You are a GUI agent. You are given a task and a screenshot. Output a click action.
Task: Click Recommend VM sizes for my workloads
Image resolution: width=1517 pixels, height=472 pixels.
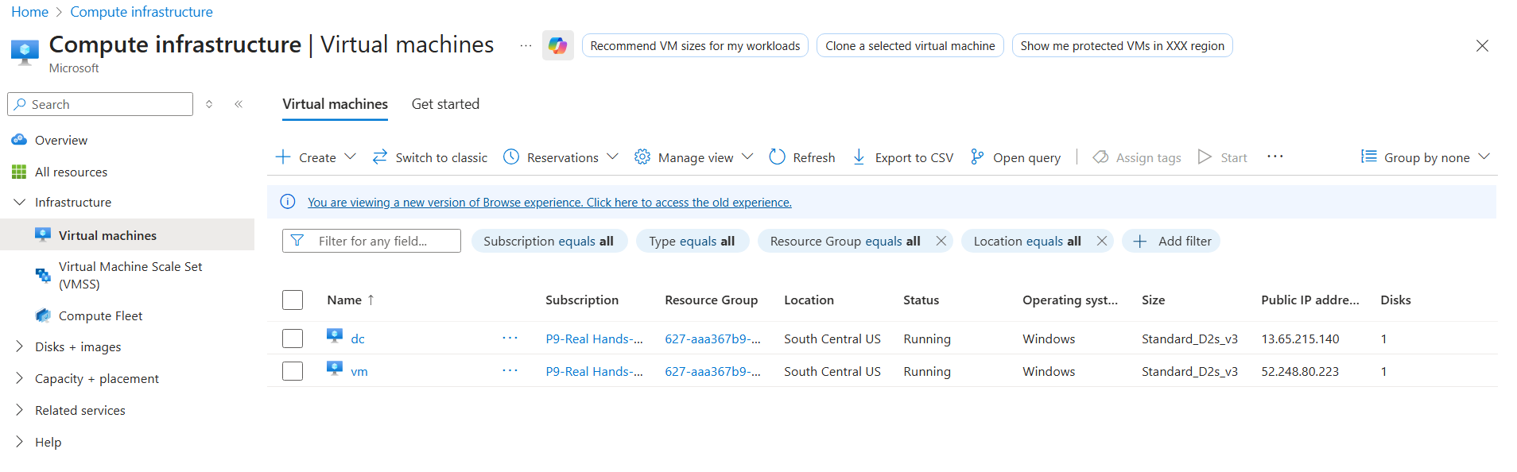click(695, 45)
